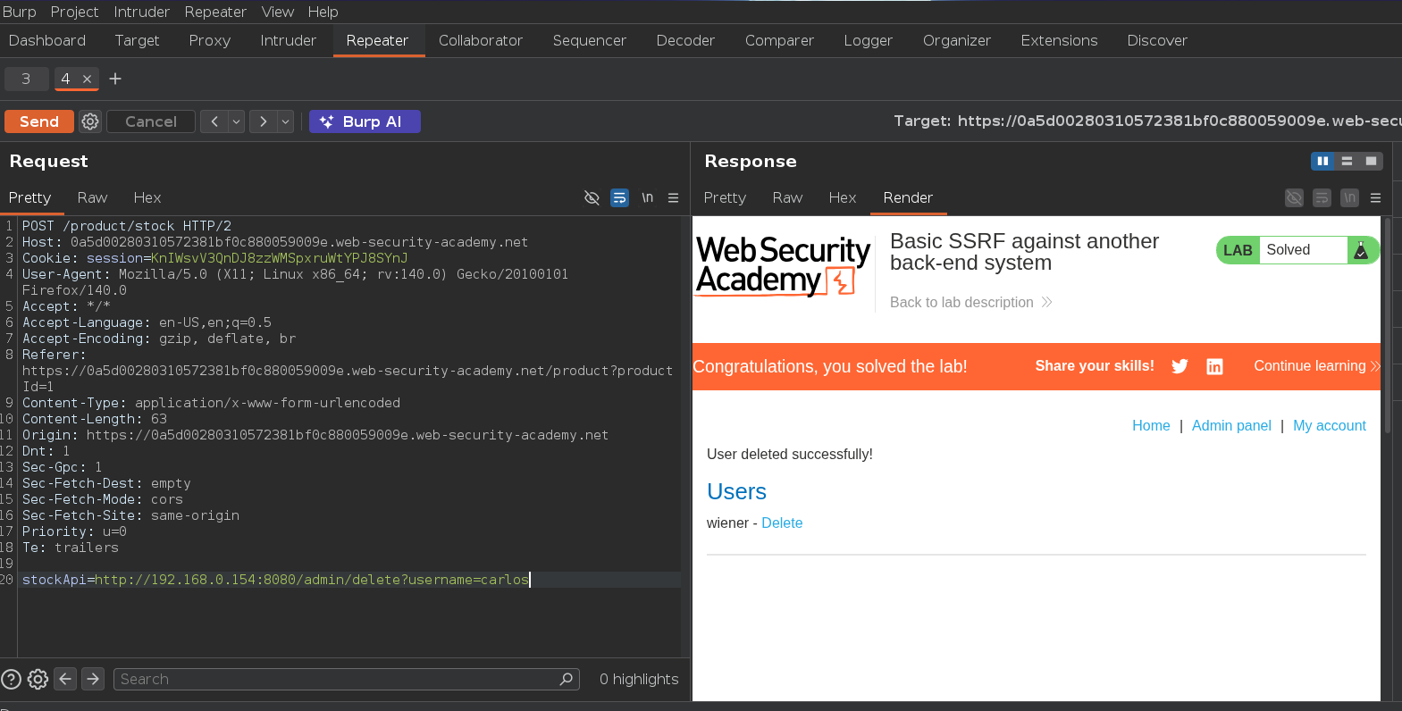Switch to the Proxy tab
The width and height of the screenshot is (1402, 711).
210,40
